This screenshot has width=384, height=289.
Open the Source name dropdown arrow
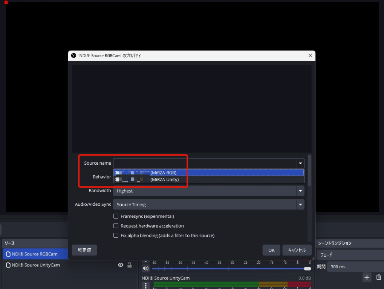tap(300, 163)
